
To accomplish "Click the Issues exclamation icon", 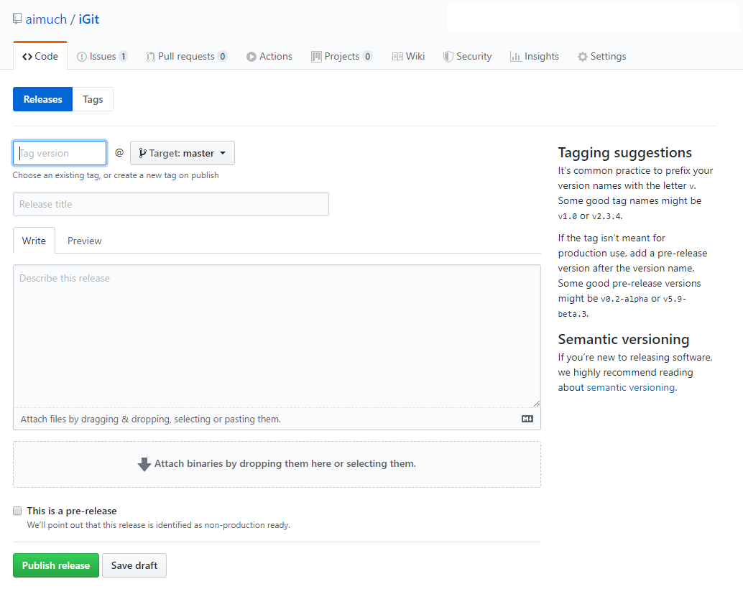I will coord(81,57).
